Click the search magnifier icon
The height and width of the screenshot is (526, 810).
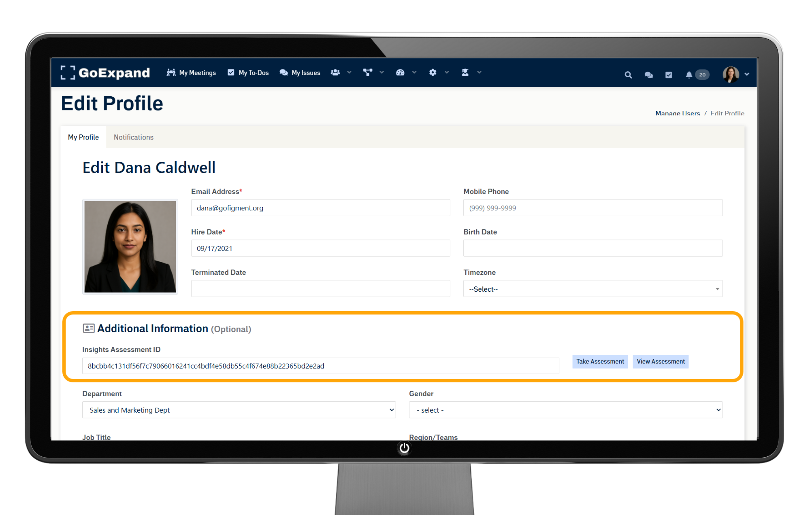[628, 75]
